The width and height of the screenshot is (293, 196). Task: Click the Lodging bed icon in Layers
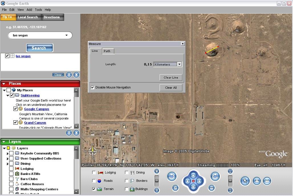tap(17, 169)
